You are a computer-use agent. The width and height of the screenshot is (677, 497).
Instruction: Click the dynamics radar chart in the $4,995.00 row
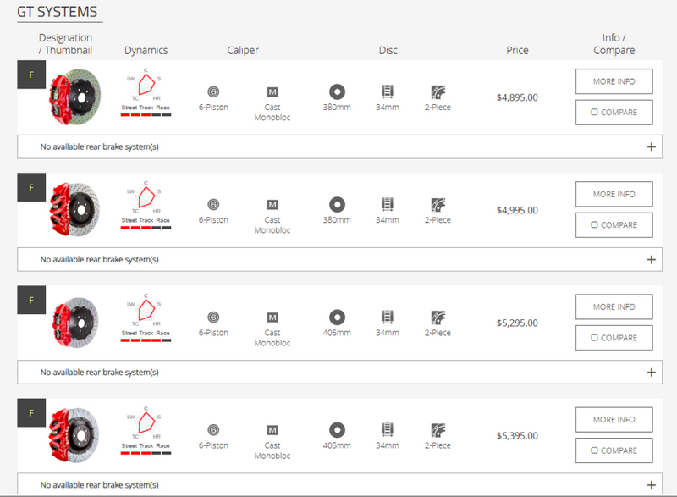click(x=146, y=198)
